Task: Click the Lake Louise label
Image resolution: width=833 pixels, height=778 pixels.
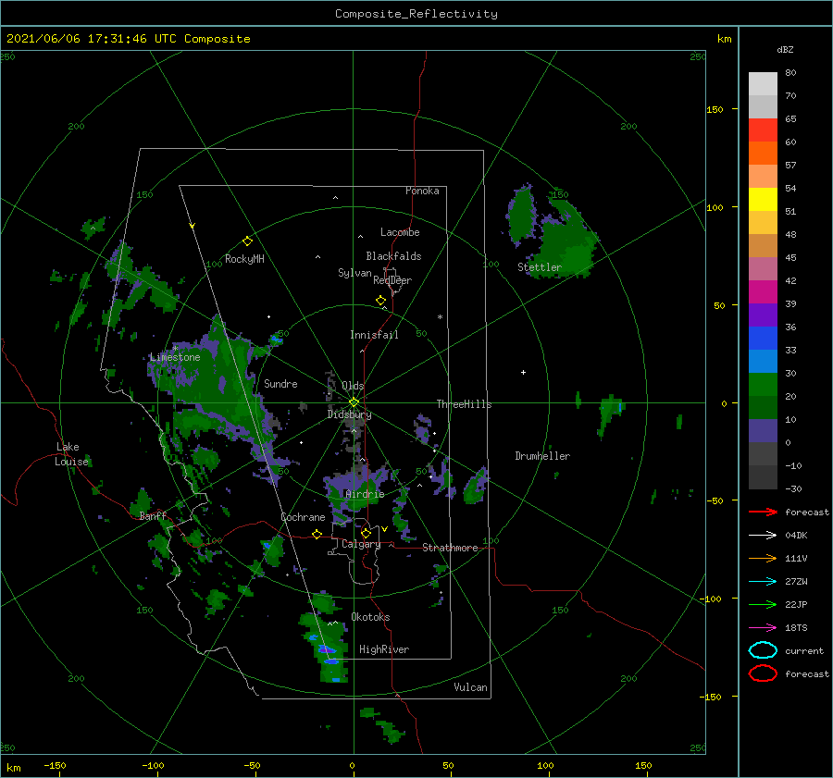Action: (71, 454)
